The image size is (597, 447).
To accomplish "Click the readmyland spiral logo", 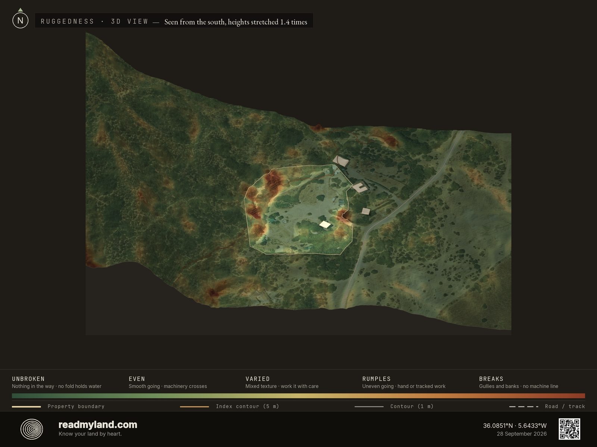I will (32, 429).
